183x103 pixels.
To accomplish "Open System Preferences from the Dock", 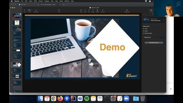I will coord(113,98).
